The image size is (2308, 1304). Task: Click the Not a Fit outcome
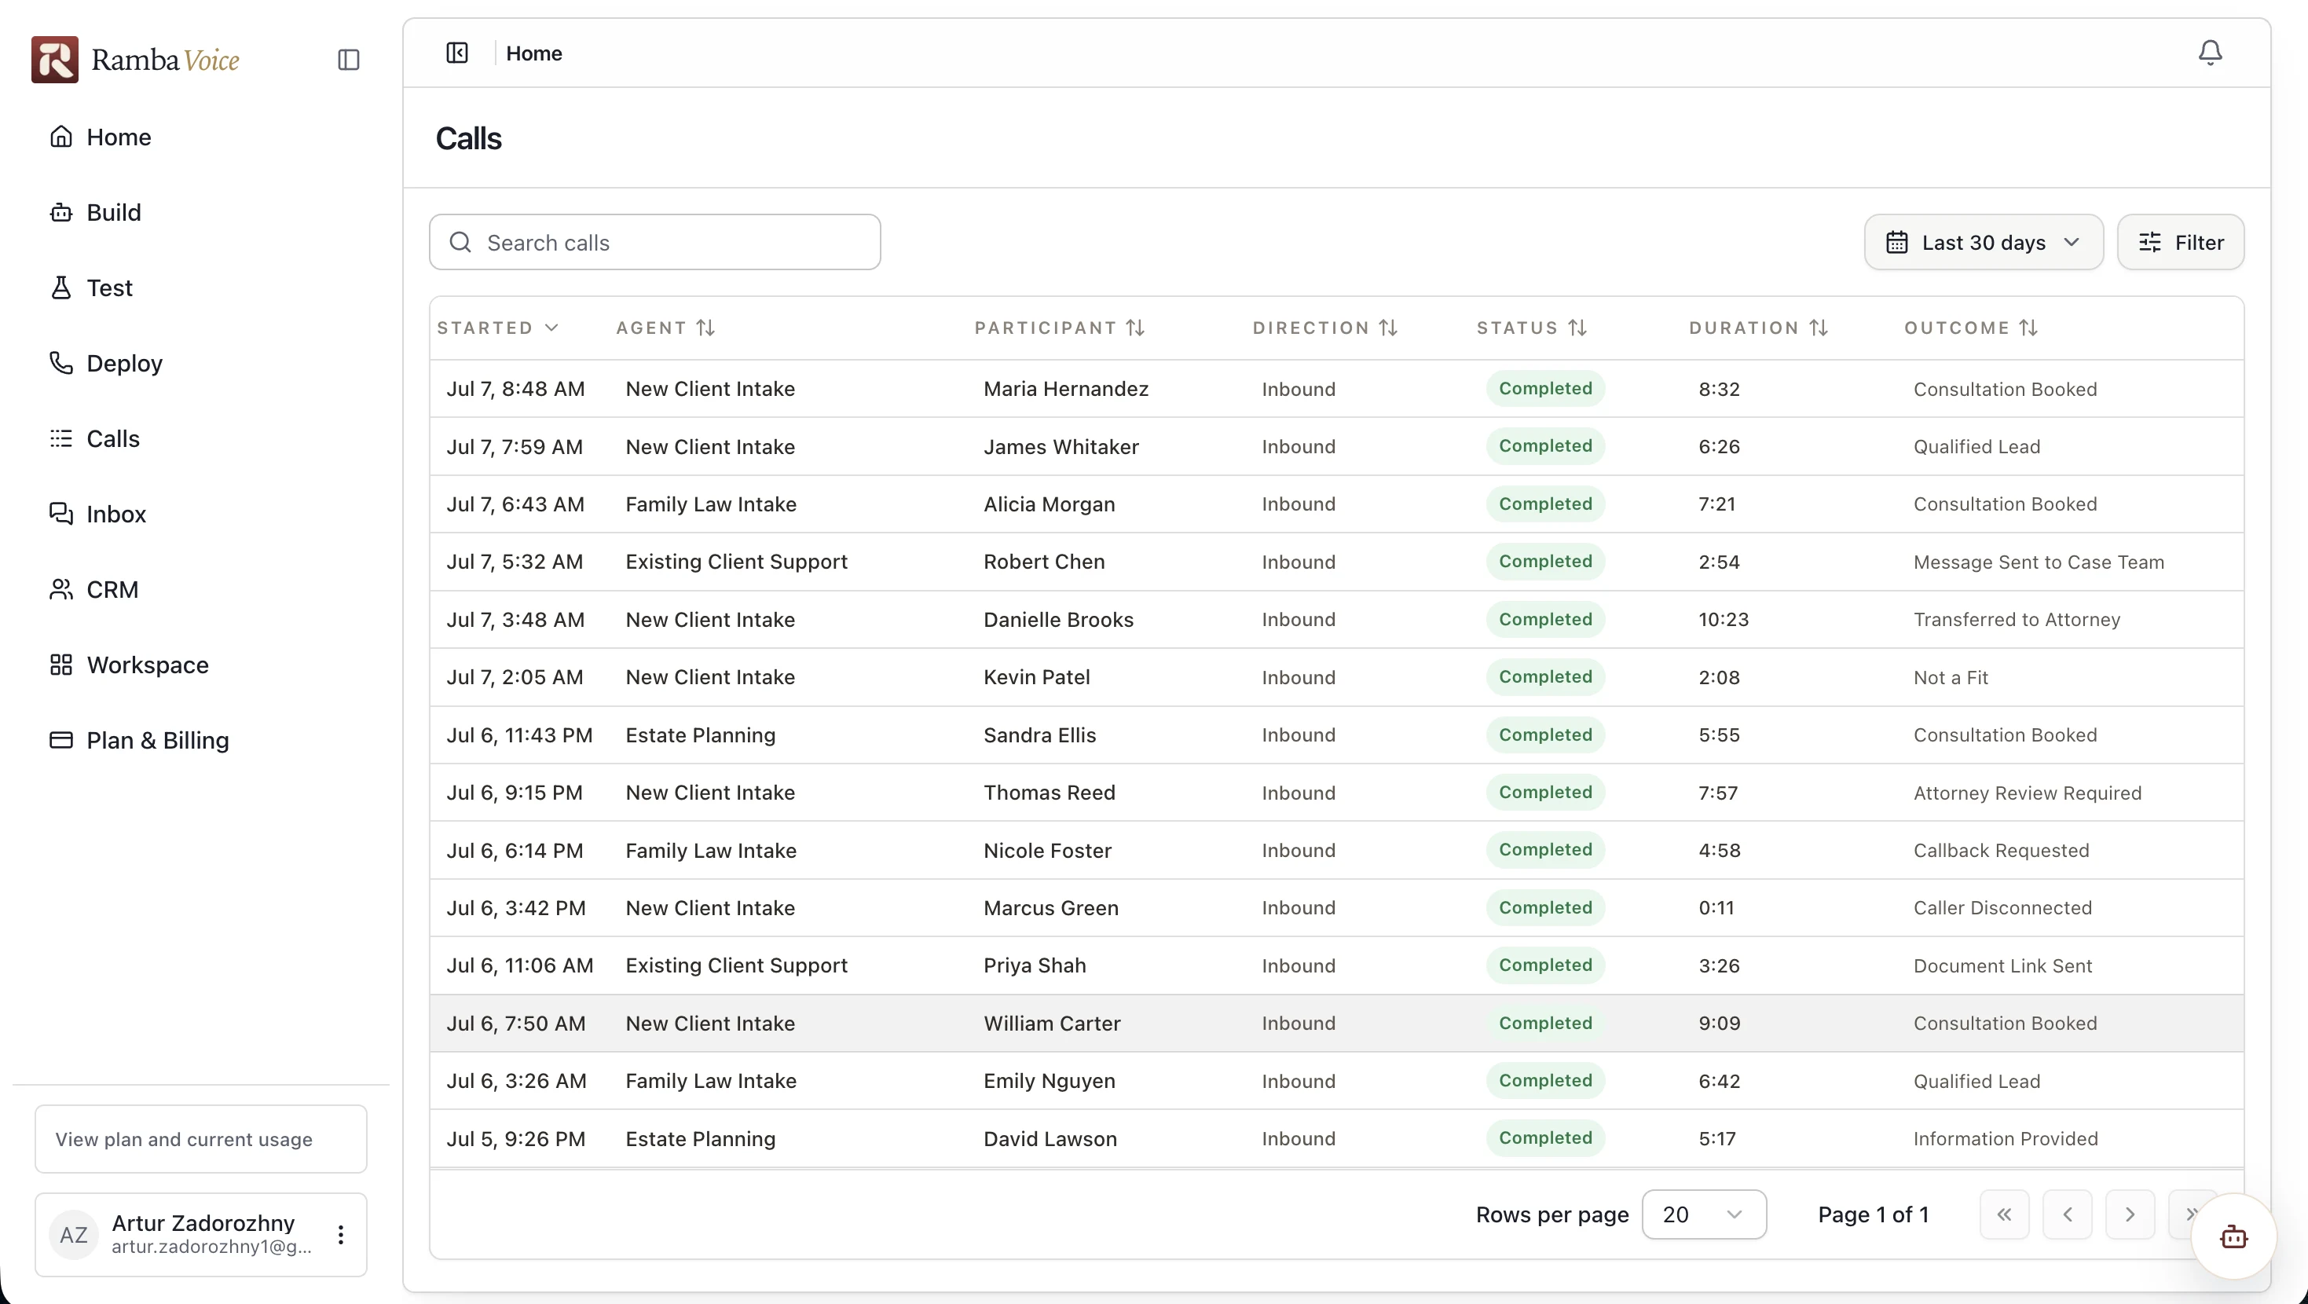tap(1951, 678)
